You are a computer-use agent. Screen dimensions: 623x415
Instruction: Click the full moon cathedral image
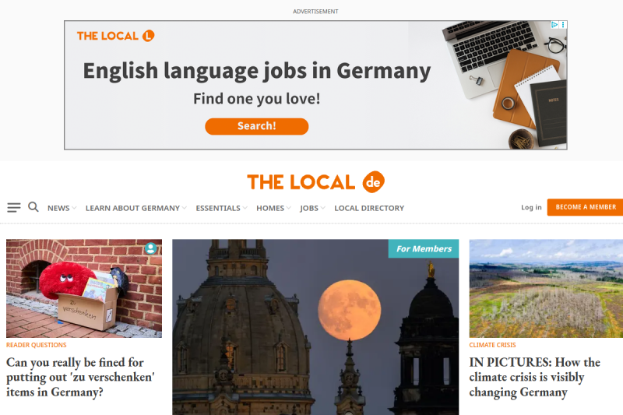coord(315,327)
